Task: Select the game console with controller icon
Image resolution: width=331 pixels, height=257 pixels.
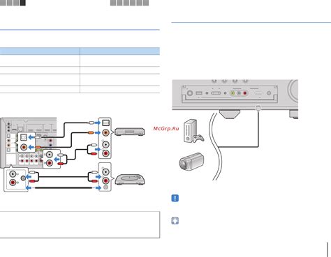Action: click(x=193, y=131)
